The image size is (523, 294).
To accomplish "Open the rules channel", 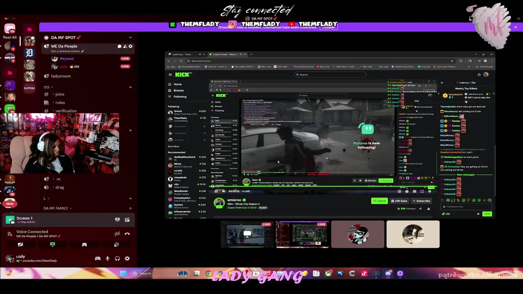I will coord(60,103).
